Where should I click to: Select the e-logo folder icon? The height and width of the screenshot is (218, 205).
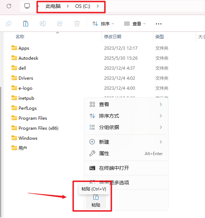(x=14, y=88)
